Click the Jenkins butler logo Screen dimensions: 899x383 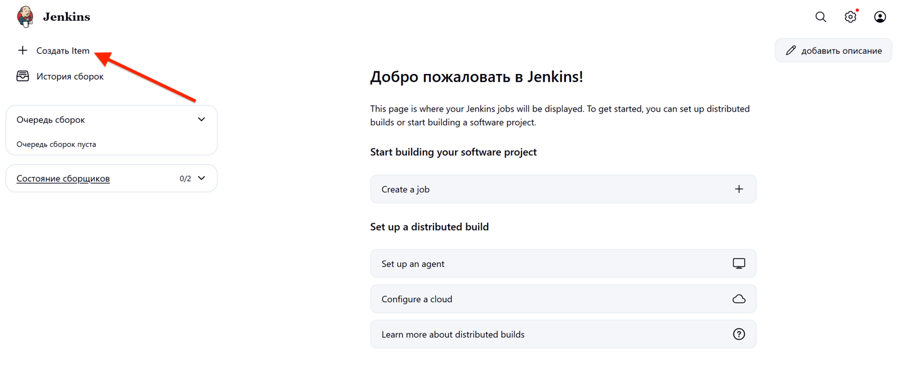(25, 17)
